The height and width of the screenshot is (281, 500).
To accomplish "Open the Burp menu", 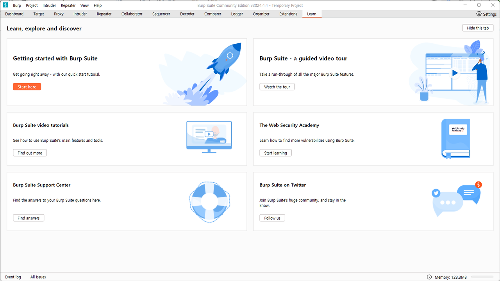I will click(17, 5).
